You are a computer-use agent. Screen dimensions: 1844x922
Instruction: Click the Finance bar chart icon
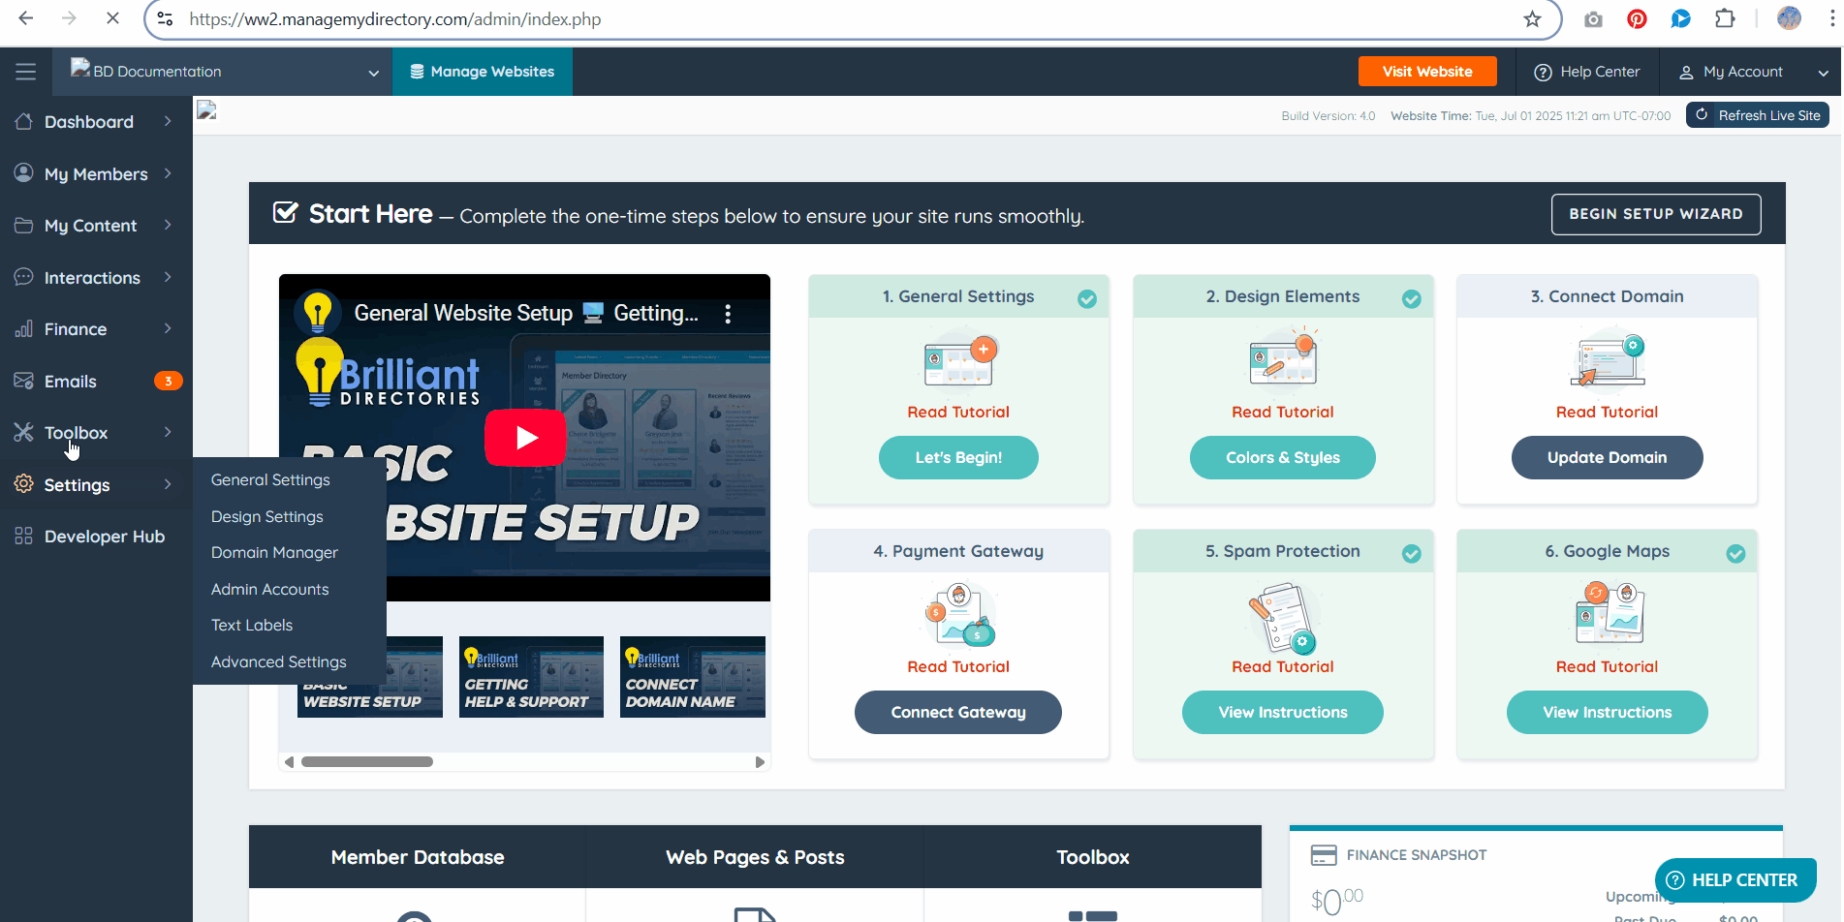[x=24, y=328]
